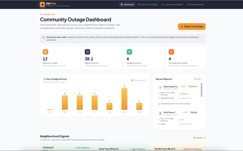Click the orange Report an Outage button
Screen dimensions: 243x151
192,26
